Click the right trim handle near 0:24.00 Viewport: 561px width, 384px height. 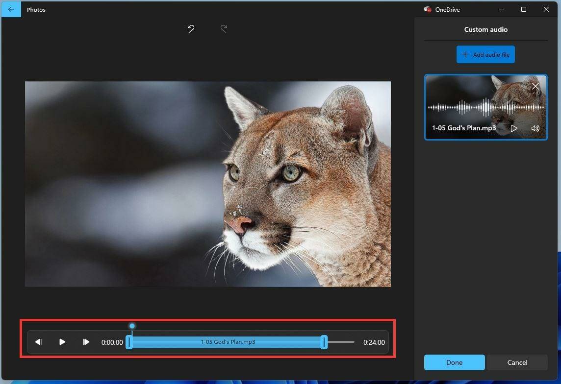[324, 342]
